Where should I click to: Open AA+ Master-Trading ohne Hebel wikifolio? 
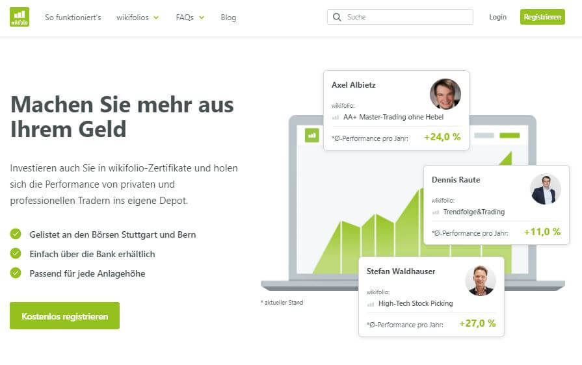pyautogui.click(x=393, y=117)
